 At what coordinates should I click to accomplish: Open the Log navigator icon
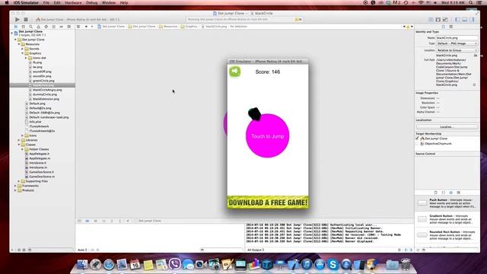click(x=69, y=27)
